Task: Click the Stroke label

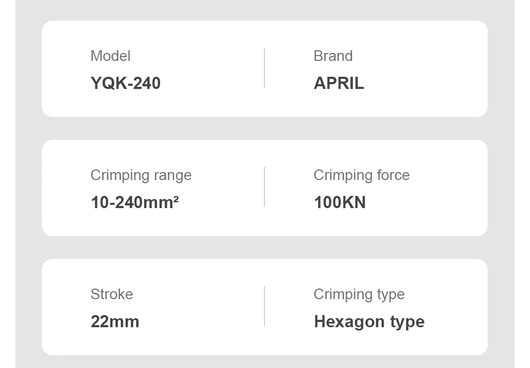Action: point(112,294)
